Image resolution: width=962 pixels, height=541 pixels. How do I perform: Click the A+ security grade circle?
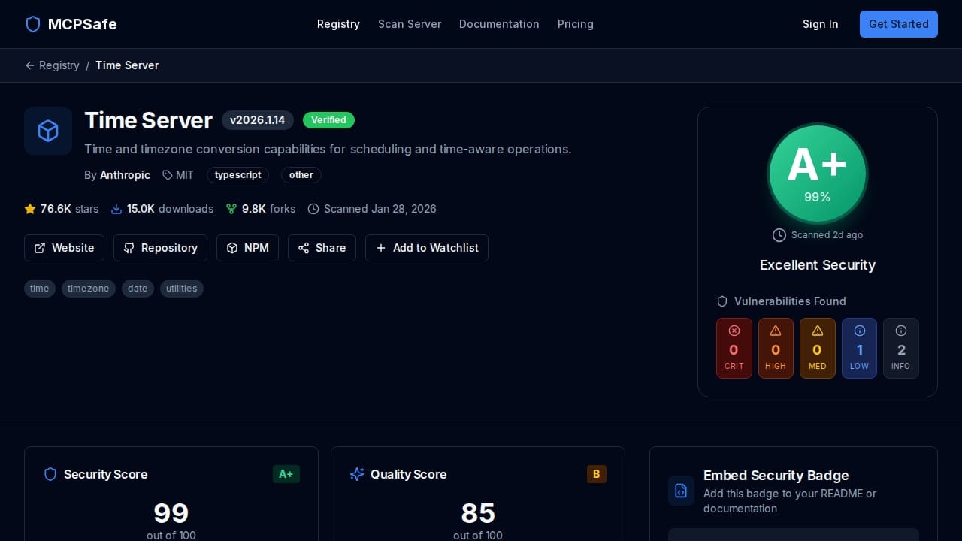(817, 174)
